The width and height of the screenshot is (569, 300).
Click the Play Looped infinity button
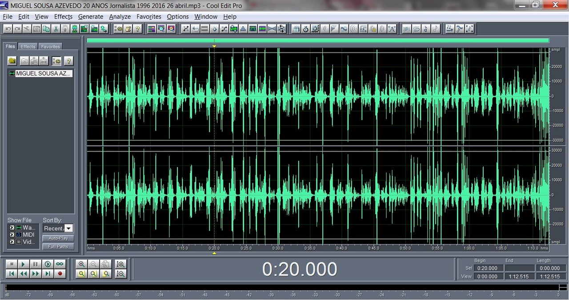point(60,264)
